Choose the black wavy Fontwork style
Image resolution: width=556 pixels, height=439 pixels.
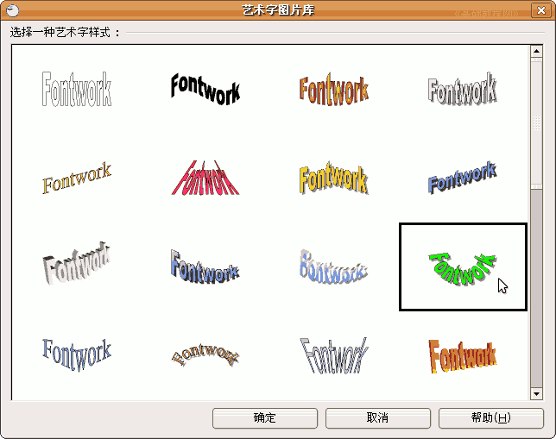click(205, 89)
